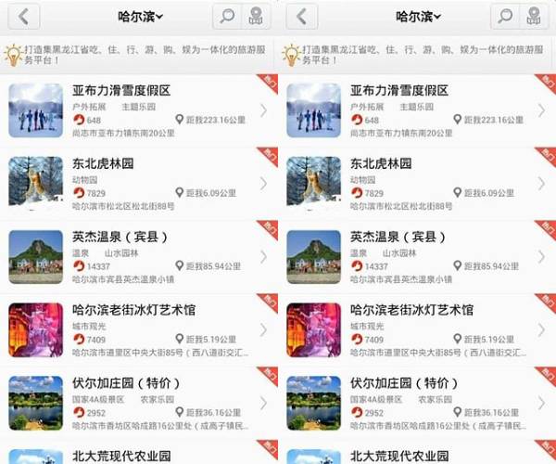
Task: Open 英杰温泉 chevron arrow on right list
Action: tap(541, 257)
